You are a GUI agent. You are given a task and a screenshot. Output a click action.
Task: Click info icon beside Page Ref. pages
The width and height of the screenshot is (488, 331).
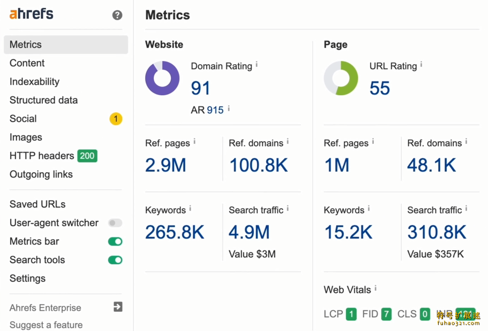[373, 141]
